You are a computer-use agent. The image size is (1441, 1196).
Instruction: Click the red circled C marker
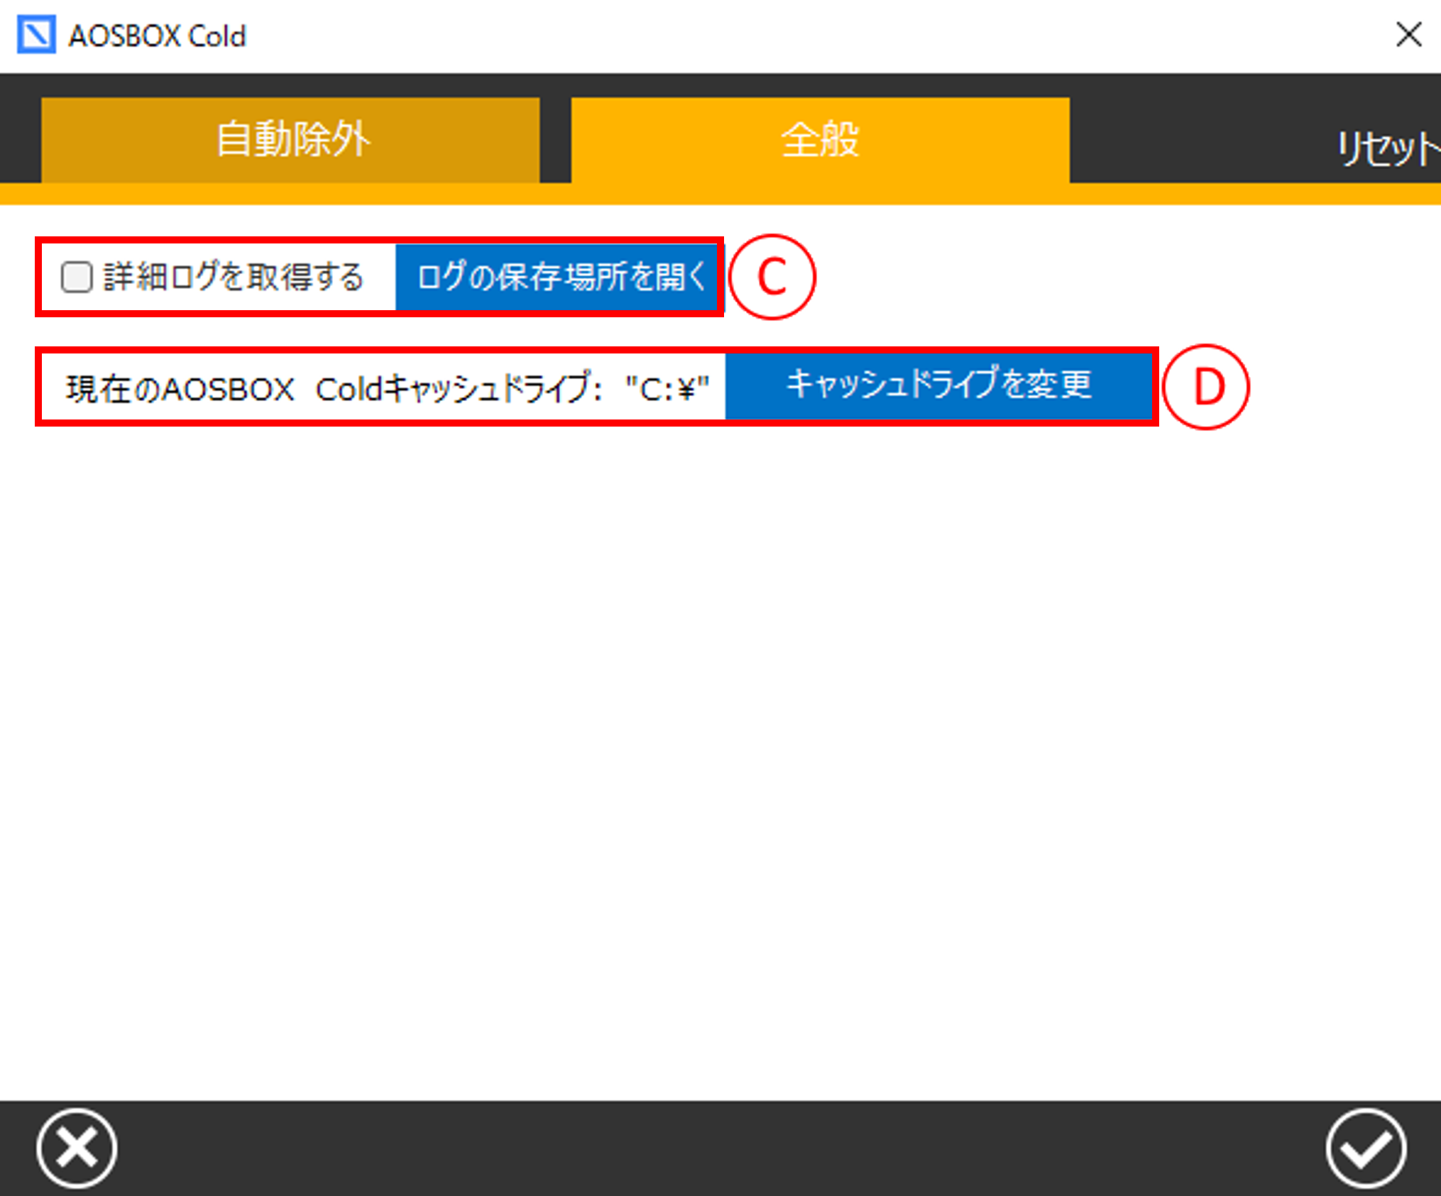point(772,277)
